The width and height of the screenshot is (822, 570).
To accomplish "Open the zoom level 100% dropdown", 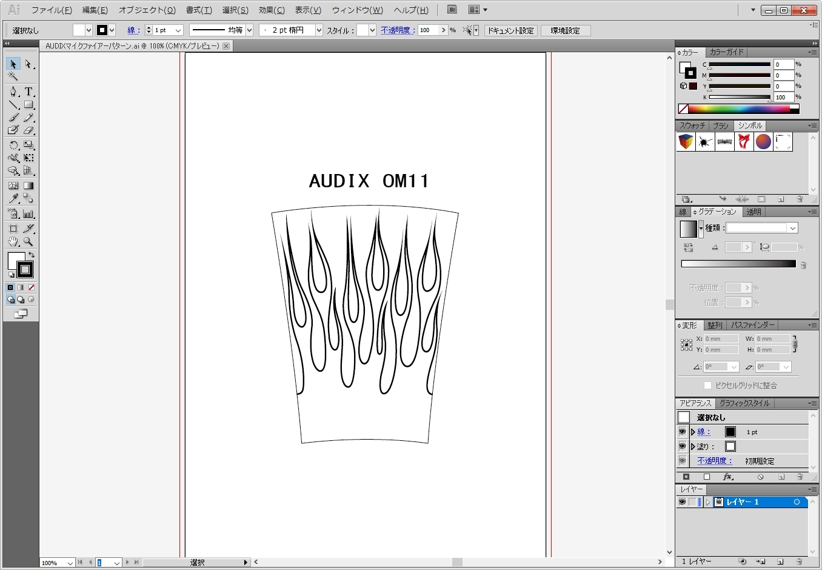I will pos(70,563).
